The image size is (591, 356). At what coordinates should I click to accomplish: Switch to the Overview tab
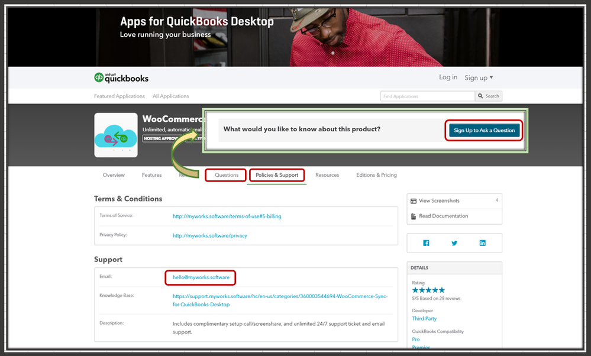(114, 175)
